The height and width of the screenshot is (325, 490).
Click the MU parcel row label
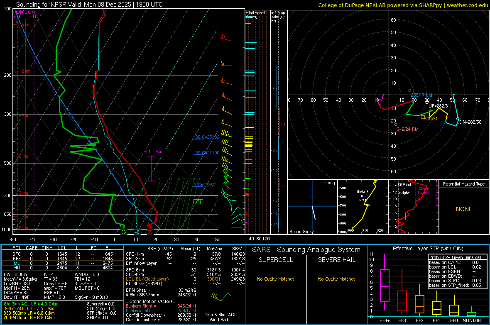[x=17, y=268]
